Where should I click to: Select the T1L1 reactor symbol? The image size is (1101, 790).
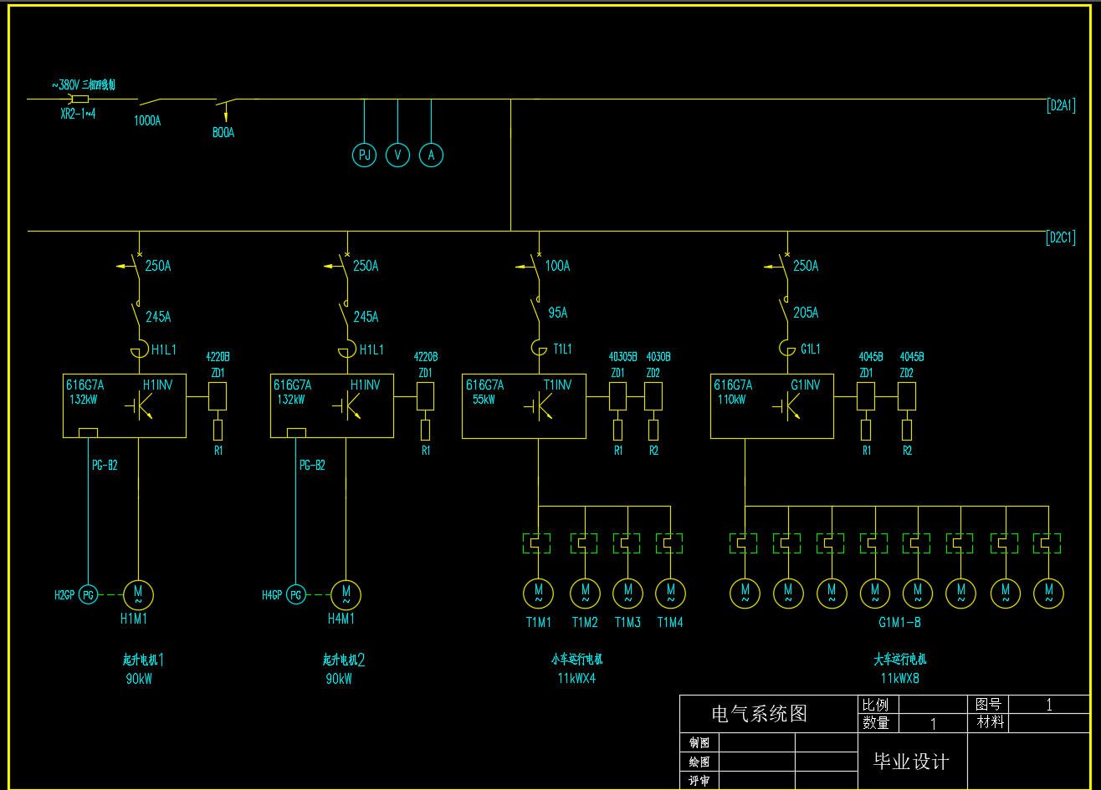coord(538,347)
